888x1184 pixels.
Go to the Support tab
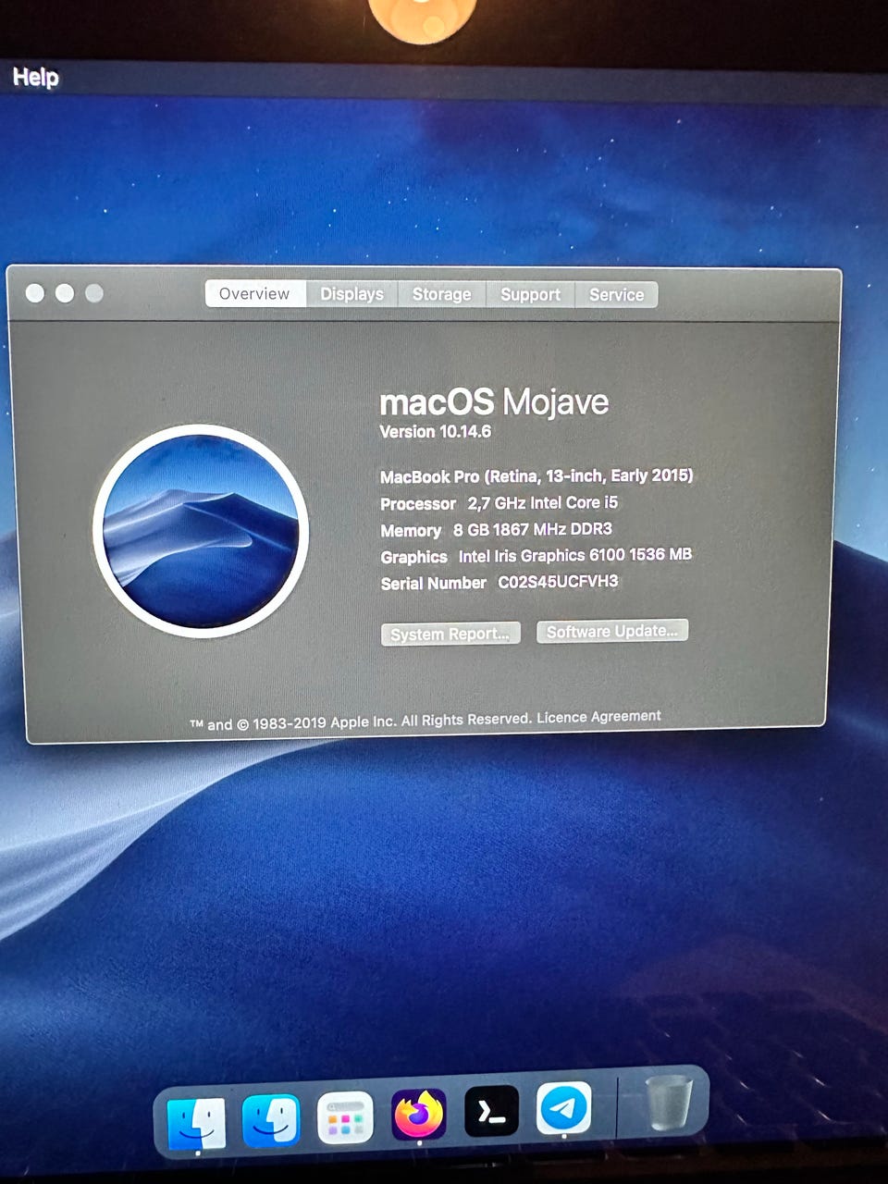coord(530,294)
